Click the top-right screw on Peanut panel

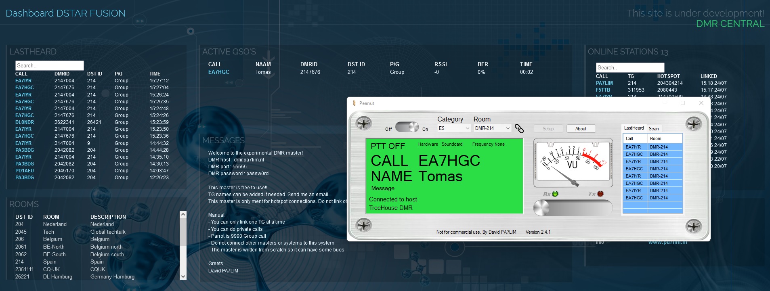694,124
